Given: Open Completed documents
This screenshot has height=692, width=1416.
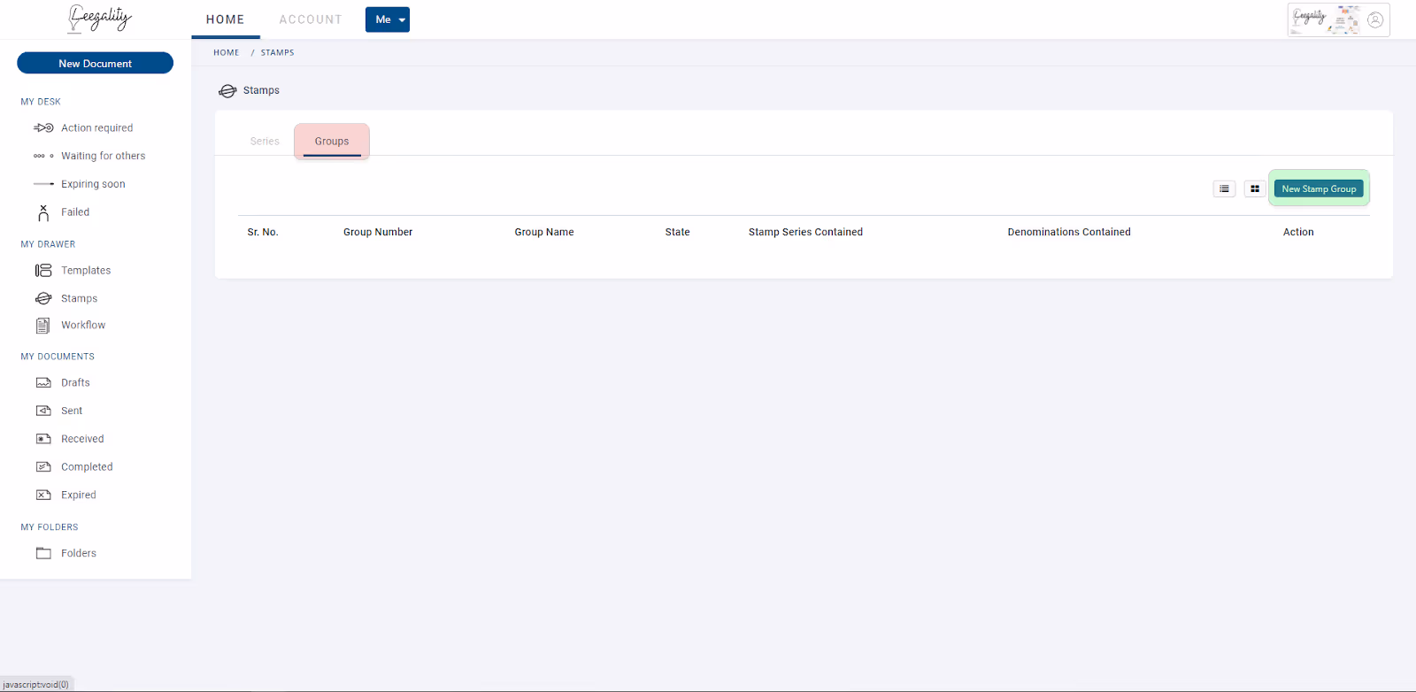Looking at the screenshot, I should tap(87, 467).
